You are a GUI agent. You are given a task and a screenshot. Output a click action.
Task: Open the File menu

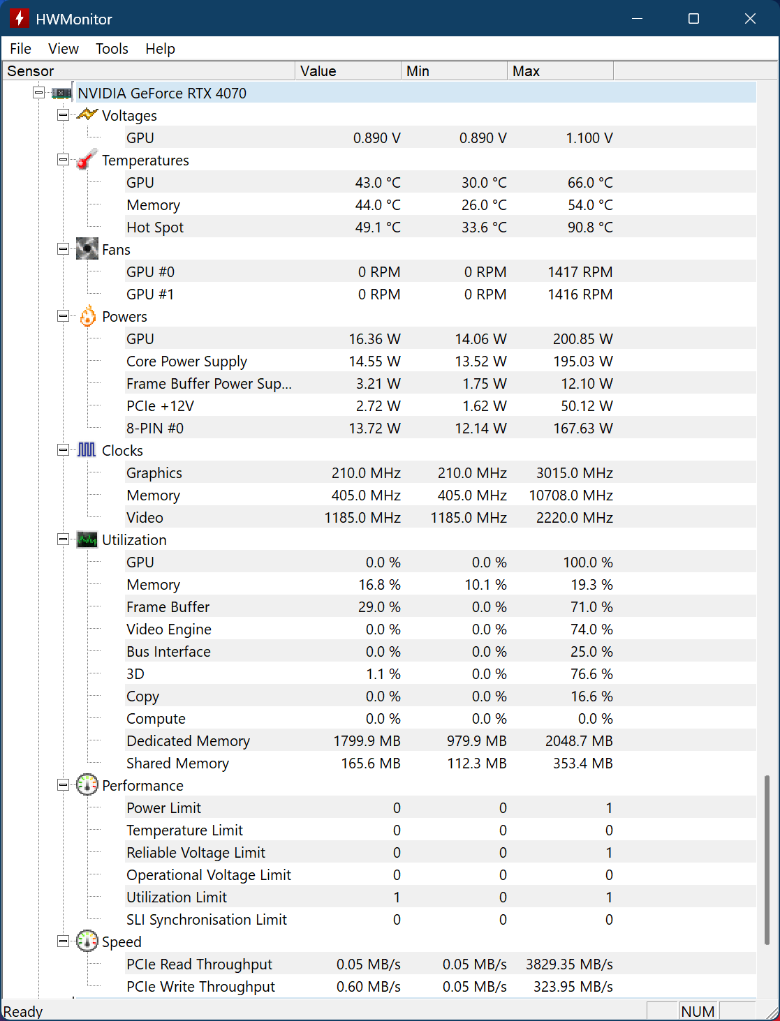pos(20,49)
